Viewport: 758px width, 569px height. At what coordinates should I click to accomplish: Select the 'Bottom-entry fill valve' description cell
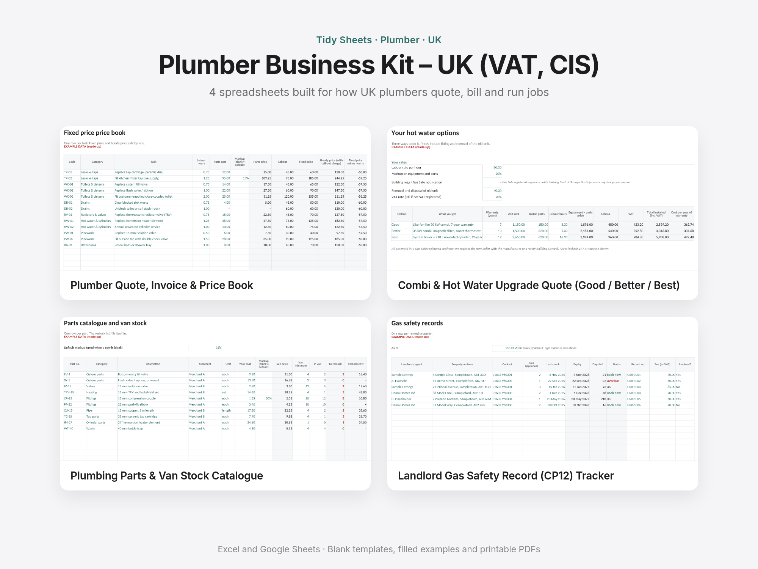153,374
